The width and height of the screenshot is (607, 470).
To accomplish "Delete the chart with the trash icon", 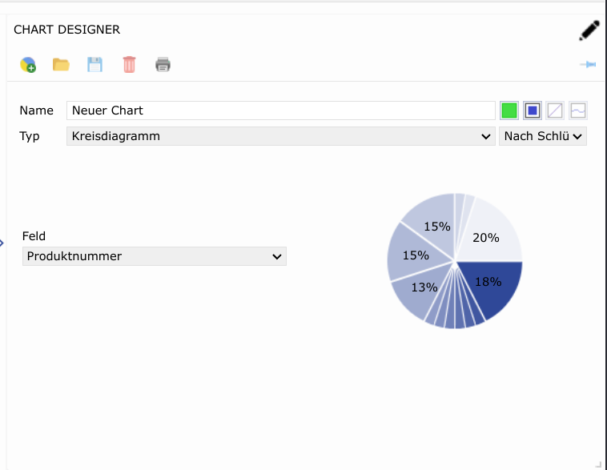I will pos(129,65).
